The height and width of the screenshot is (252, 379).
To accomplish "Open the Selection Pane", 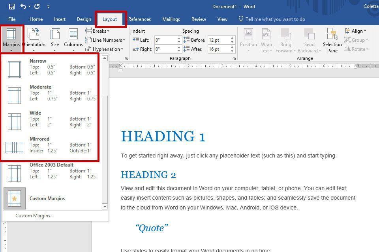I will 332,39.
